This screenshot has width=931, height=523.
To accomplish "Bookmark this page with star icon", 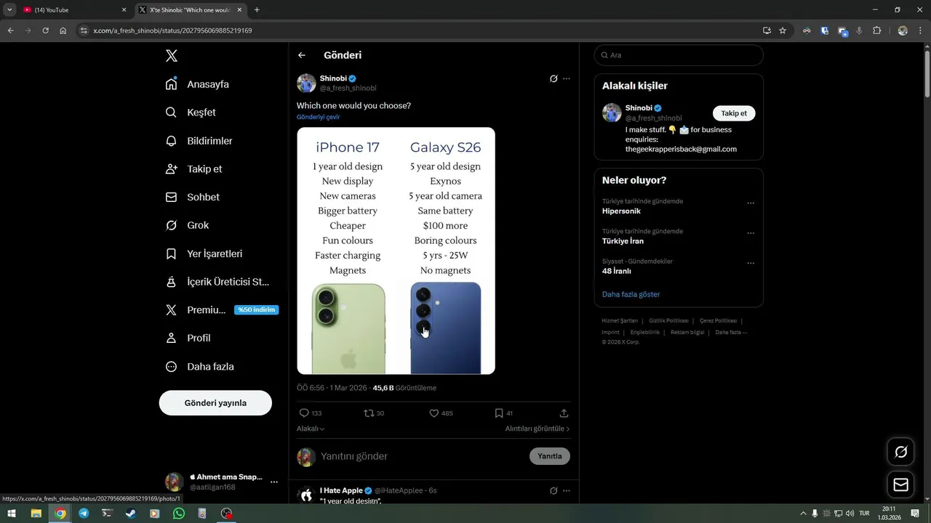I will tap(783, 31).
